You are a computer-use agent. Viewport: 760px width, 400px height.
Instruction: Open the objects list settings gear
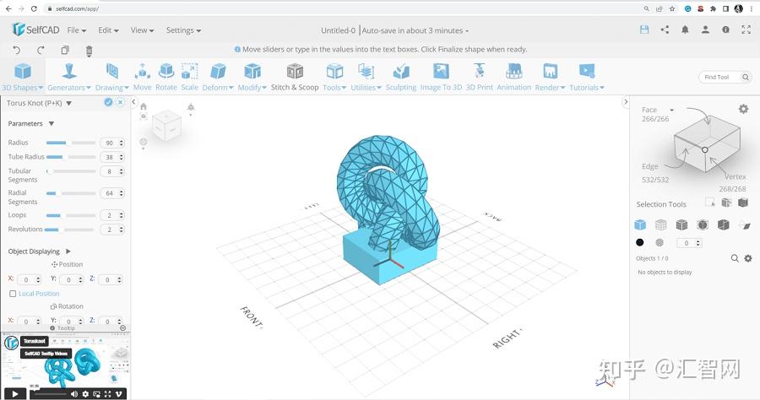point(748,258)
